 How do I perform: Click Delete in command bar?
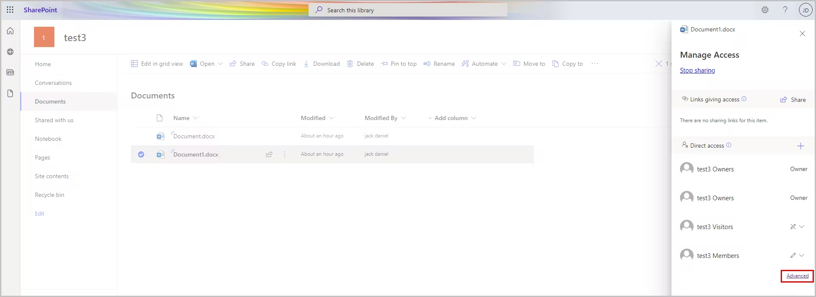[360, 64]
